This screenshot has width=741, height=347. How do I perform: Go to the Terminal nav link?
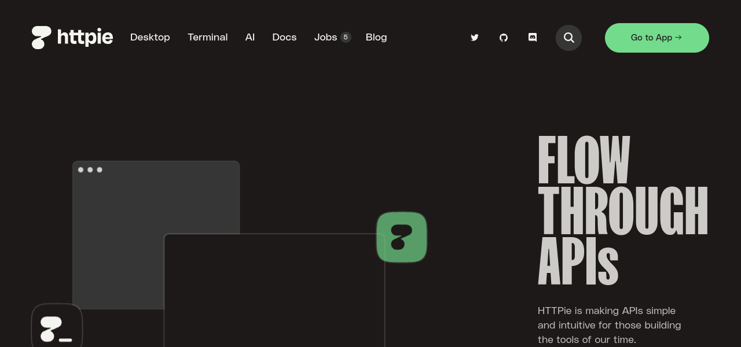207,37
